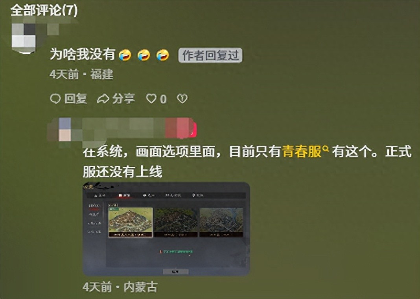Dislike the comment with broken heart icon
The width and height of the screenshot is (420, 299).
click(x=182, y=98)
